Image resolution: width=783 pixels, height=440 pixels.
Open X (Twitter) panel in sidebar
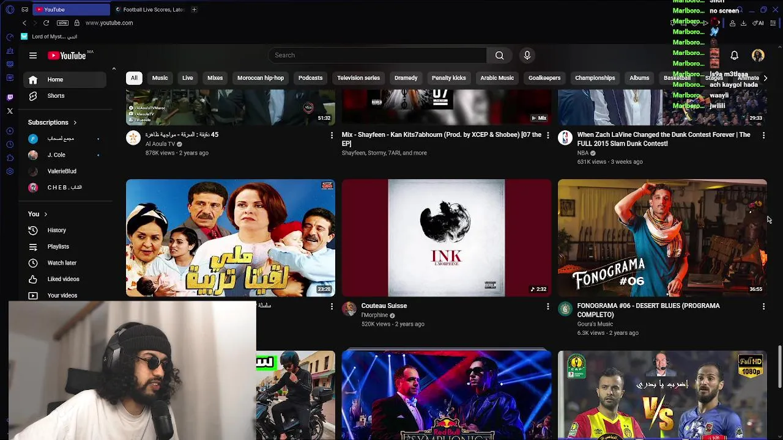[x=10, y=111]
